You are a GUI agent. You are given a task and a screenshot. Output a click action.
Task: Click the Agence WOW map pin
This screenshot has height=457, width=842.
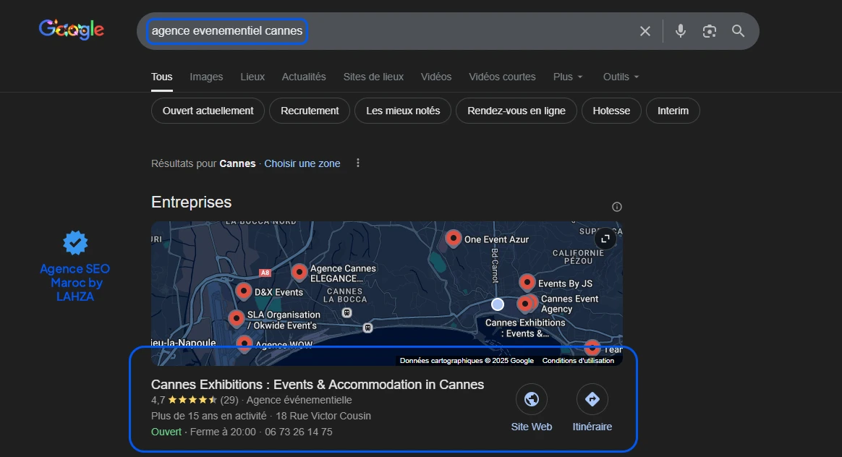tap(244, 343)
